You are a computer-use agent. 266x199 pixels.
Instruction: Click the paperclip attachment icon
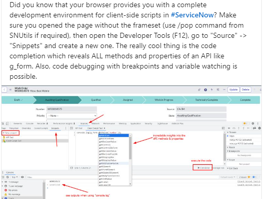(199, 90)
